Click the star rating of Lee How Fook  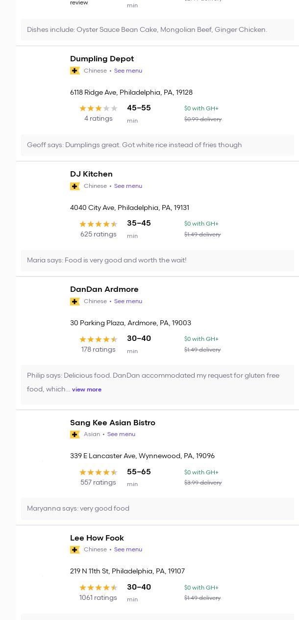point(98,588)
